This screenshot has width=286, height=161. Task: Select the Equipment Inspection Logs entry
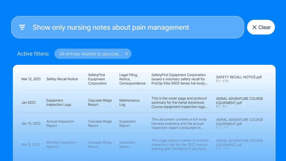pos(59,102)
